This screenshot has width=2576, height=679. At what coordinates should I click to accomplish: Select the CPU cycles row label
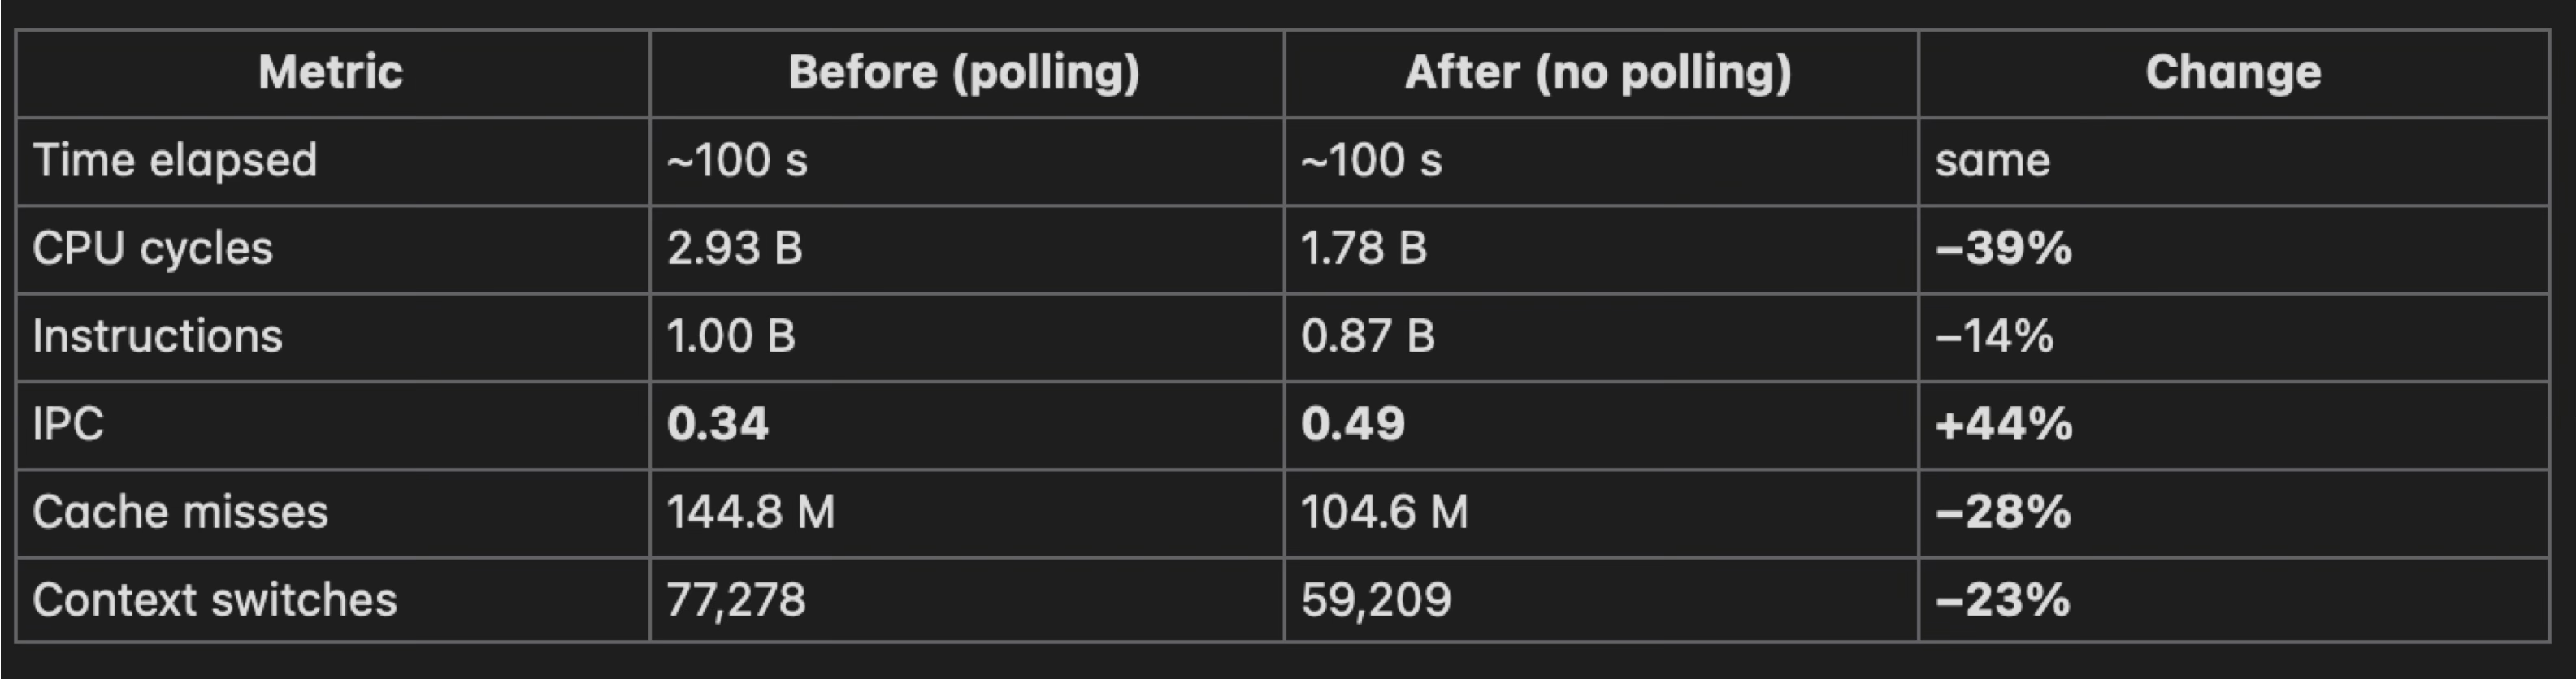point(152,249)
